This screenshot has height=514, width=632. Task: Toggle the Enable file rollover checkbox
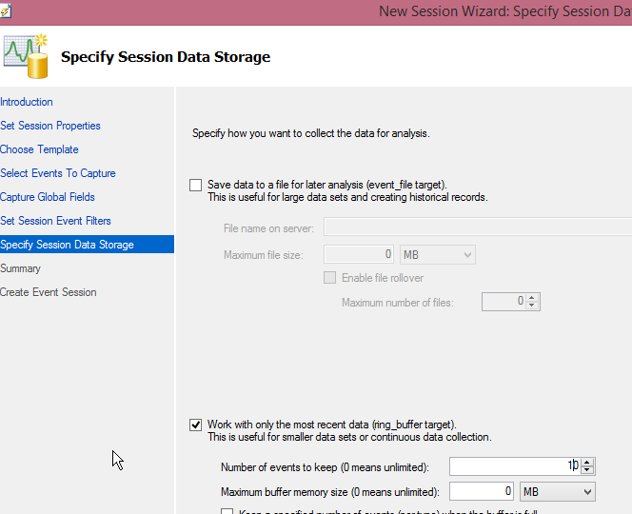(330, 278)
